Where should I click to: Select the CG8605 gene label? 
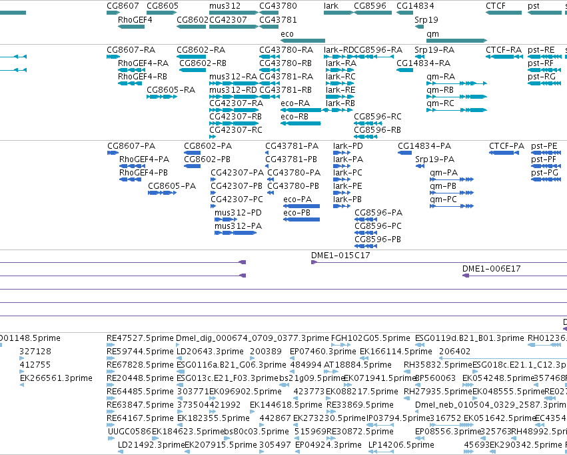pos(163,6)
